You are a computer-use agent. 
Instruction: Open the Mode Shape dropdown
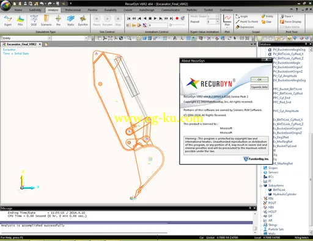point(217,16)
